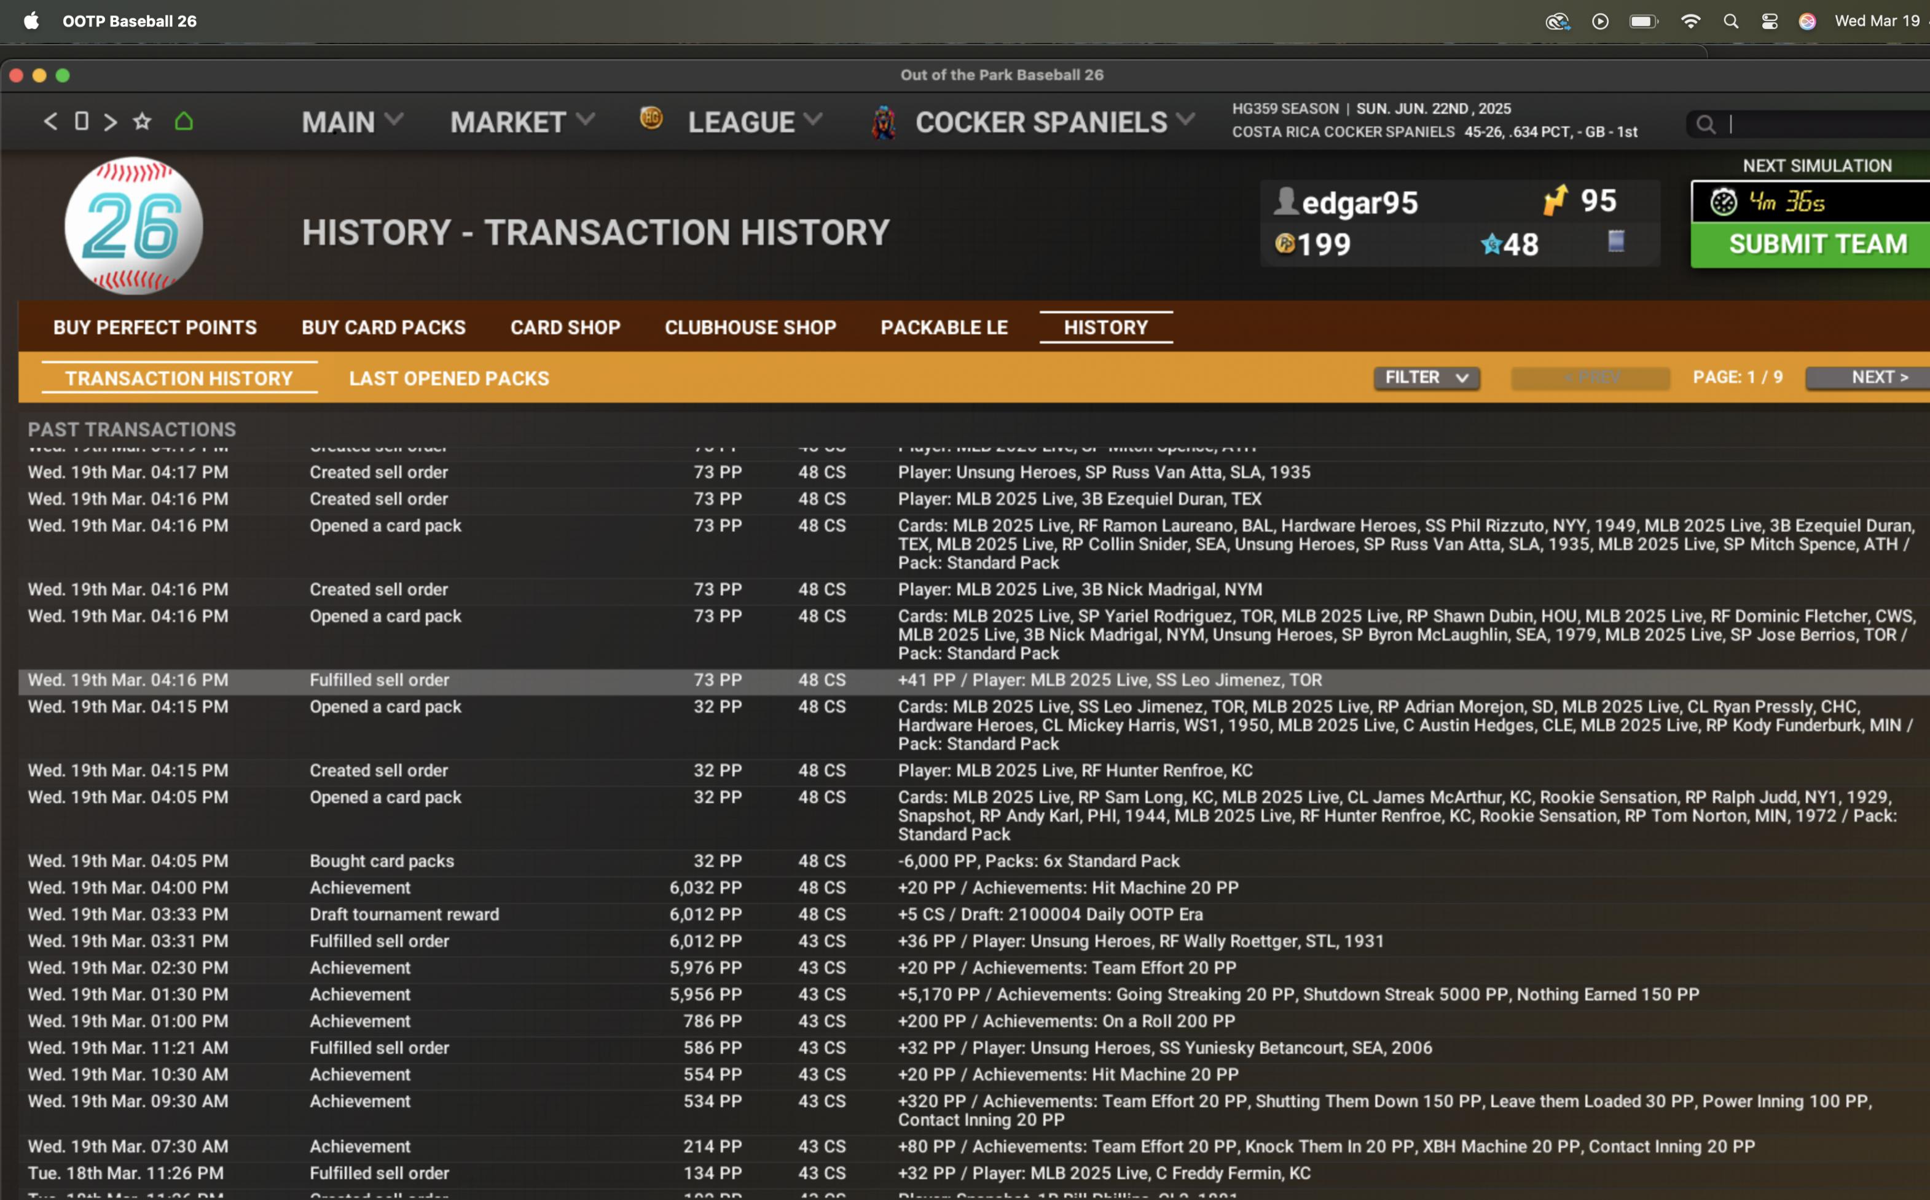Click the Cocker Spaniels team logo
Image resolution: width=1930 pixels, height=1200 pixels.
click(883, 123)
